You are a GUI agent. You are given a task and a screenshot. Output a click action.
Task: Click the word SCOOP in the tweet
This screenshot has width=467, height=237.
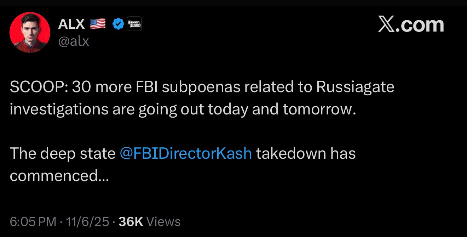coord(37,87)
